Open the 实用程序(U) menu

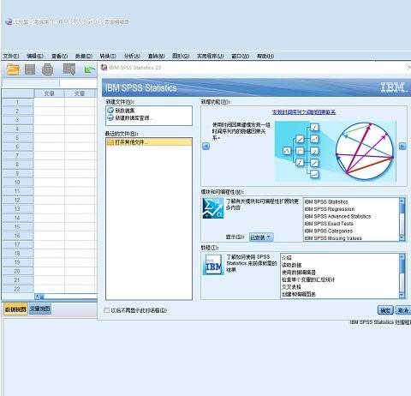pyautogui.click(x=211, y=56)
